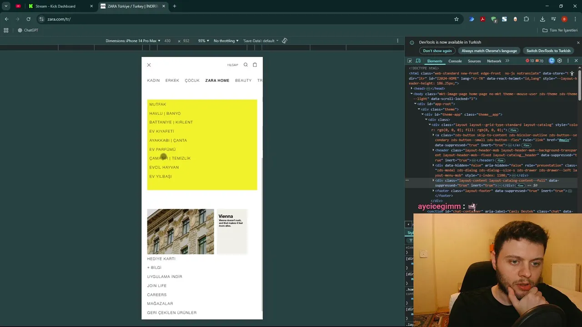
Task: Switch to the Console tab
Action: [x=455, y=61]
